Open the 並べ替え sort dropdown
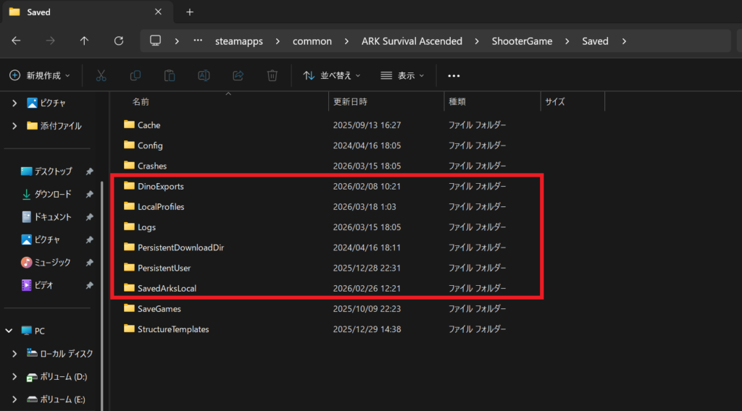742x411 pixels. pyautogui.click(x=331, y=75)
